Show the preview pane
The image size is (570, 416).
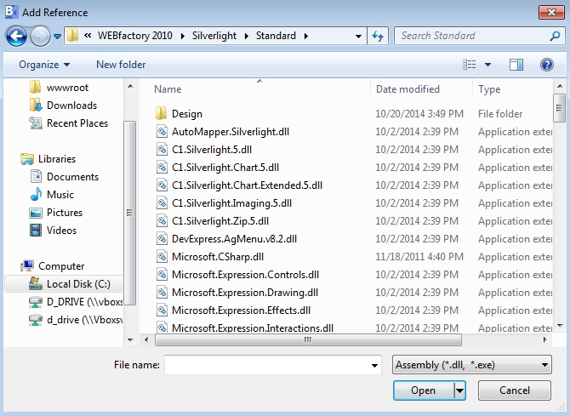[x=516, y=65]
